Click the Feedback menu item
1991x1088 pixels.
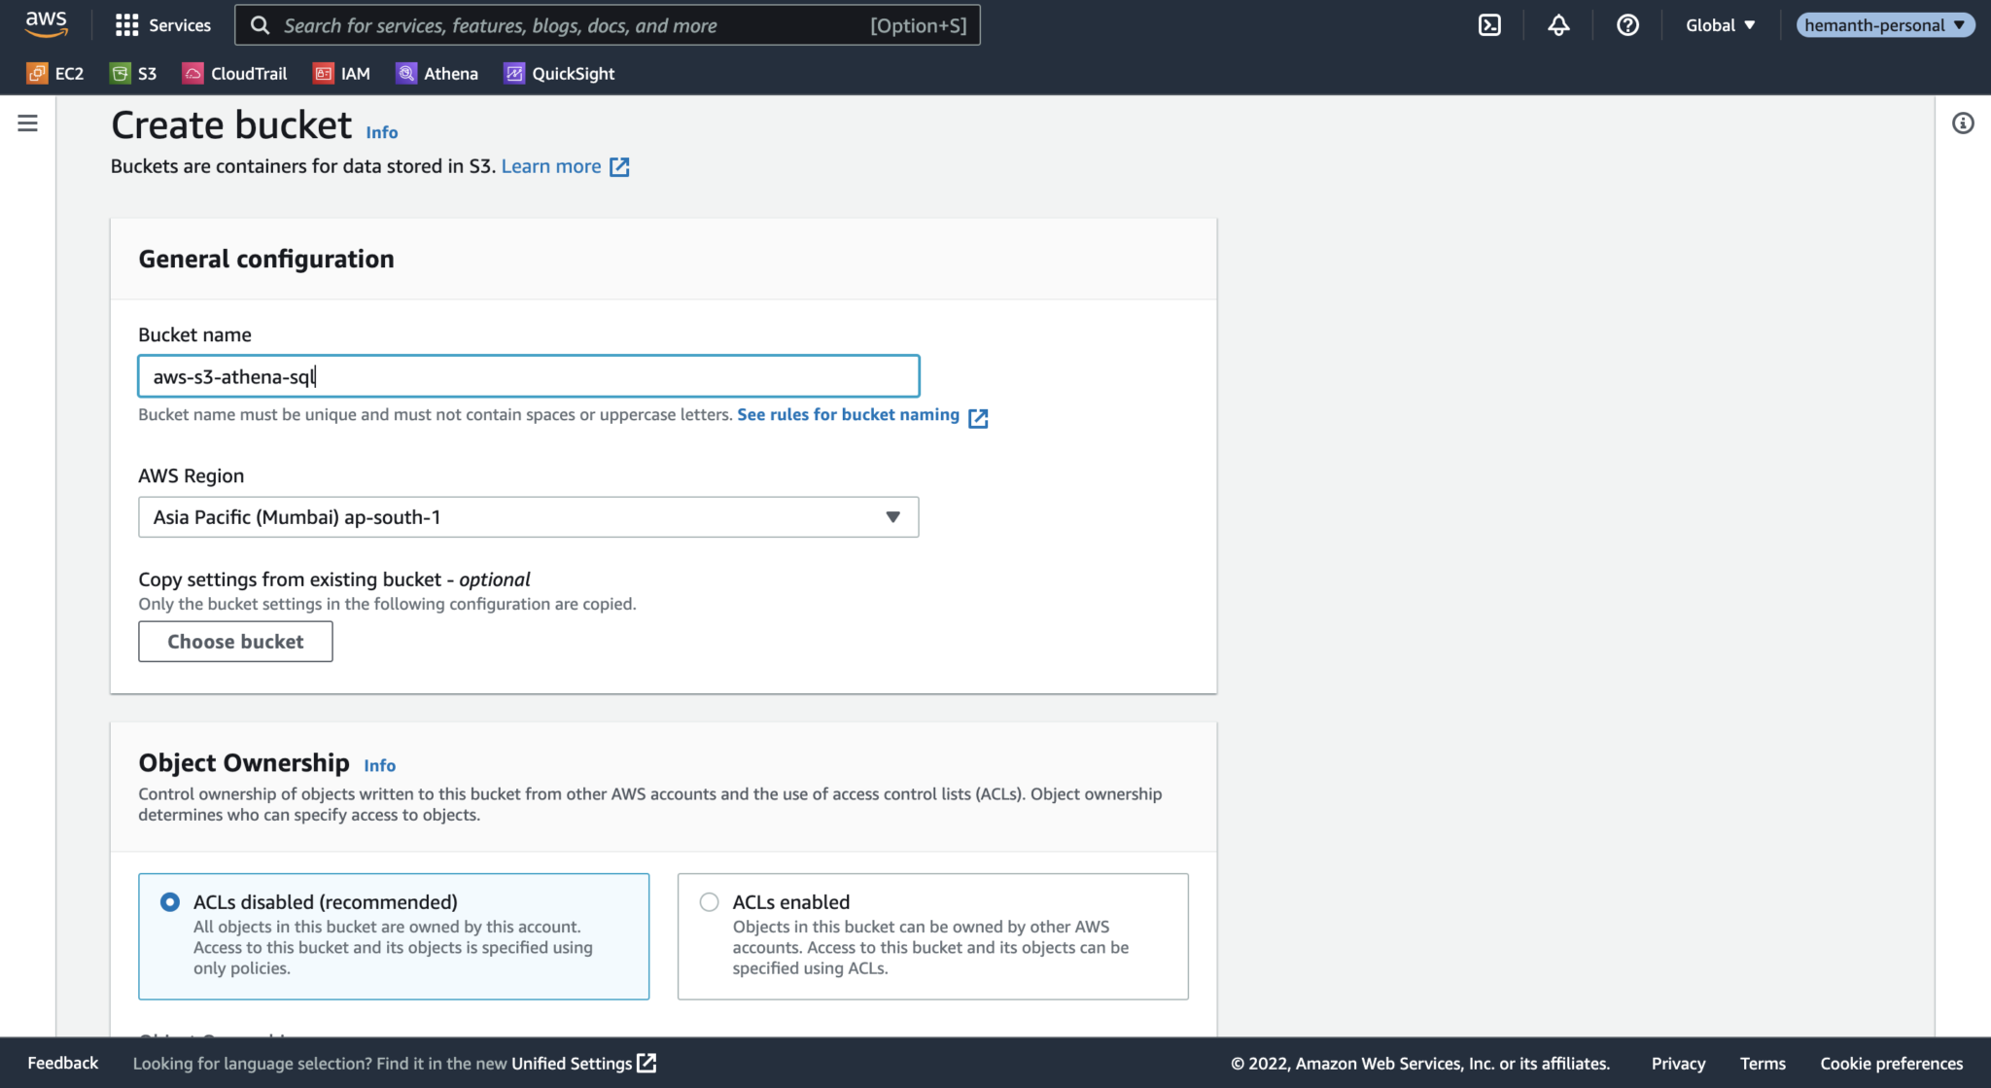62,1063
